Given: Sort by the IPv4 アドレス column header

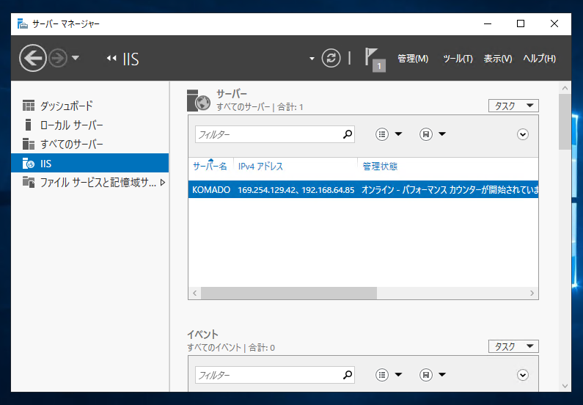Looking at the screenshot, I should (x=296, y=167).
